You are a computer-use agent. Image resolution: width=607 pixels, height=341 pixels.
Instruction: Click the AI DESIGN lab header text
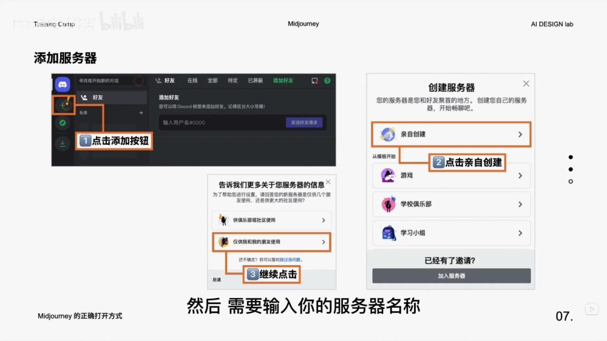(x=552, y=24)
